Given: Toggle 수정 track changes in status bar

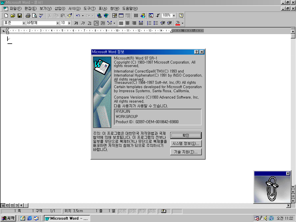Looking at the screenshot, I should [133, 211].
